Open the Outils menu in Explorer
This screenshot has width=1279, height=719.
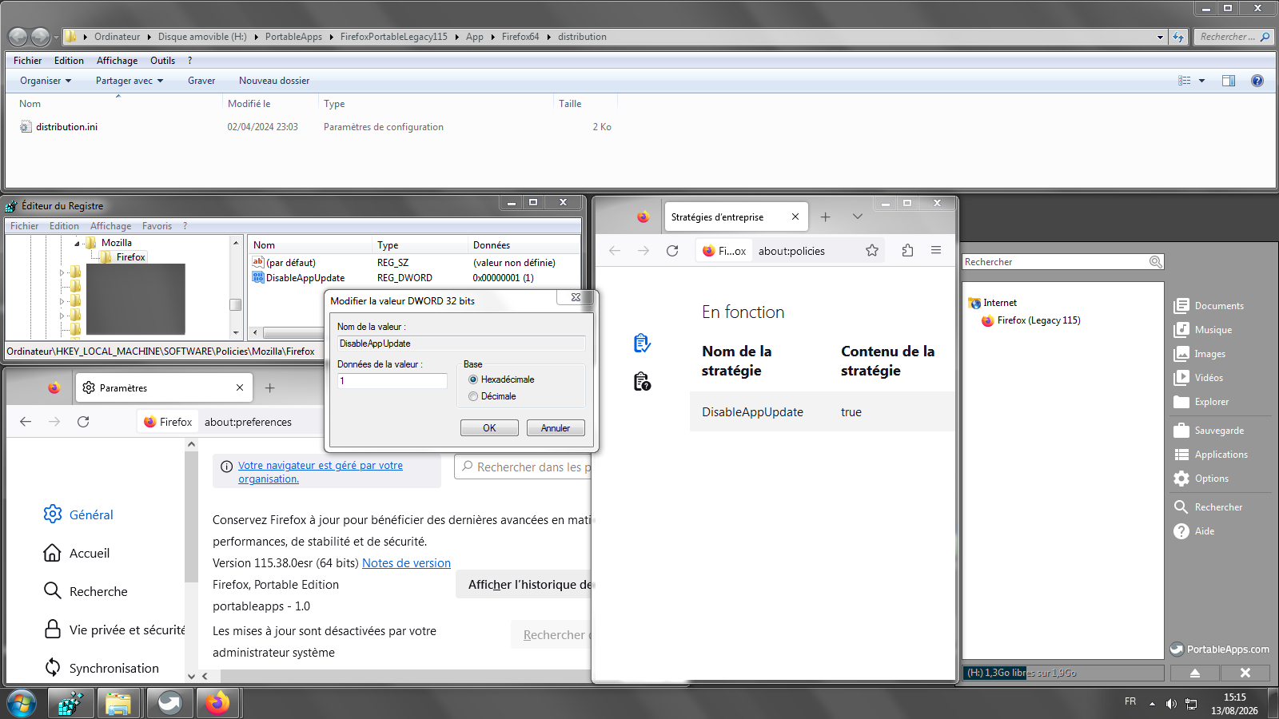(162, 61)
